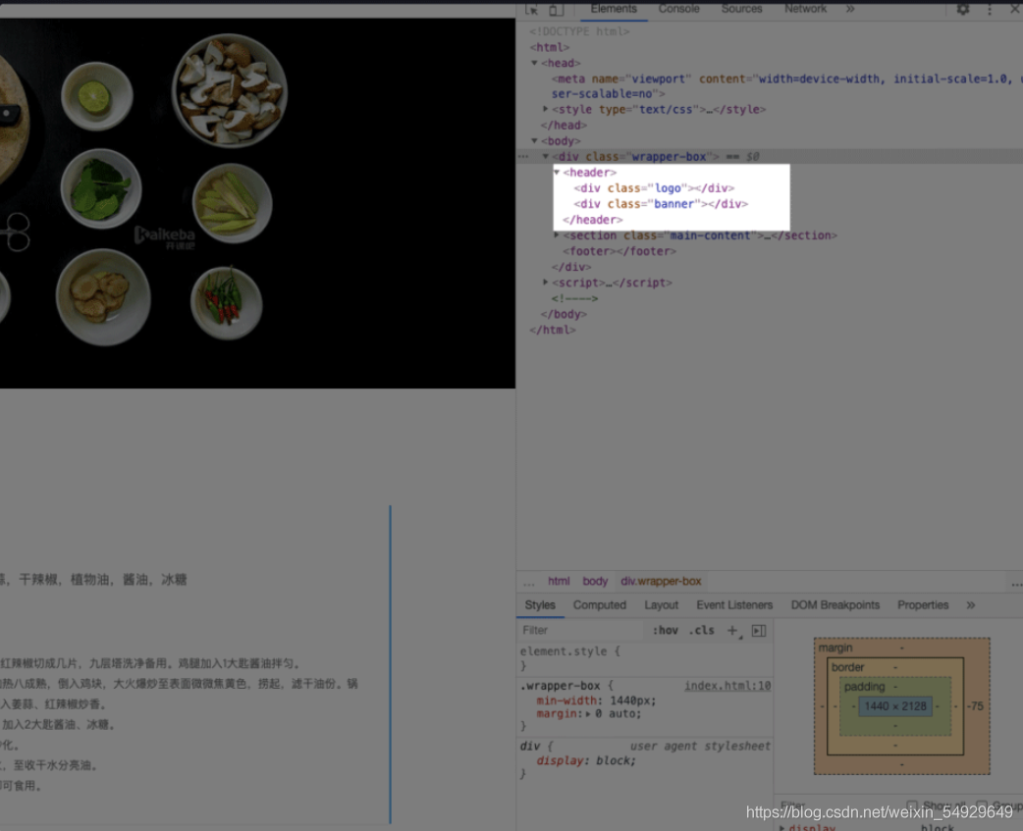Viewport: 1023px width, 831px height.
Task: Select the Computed tab
Action: [x=600, y=604]
